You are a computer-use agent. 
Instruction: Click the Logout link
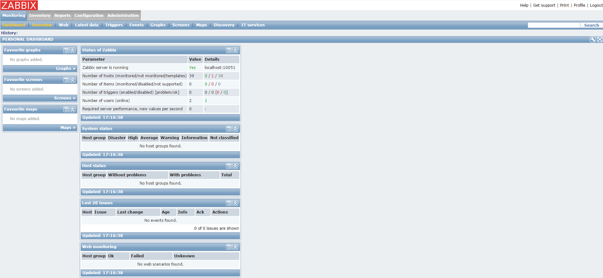tap(596, 5)
